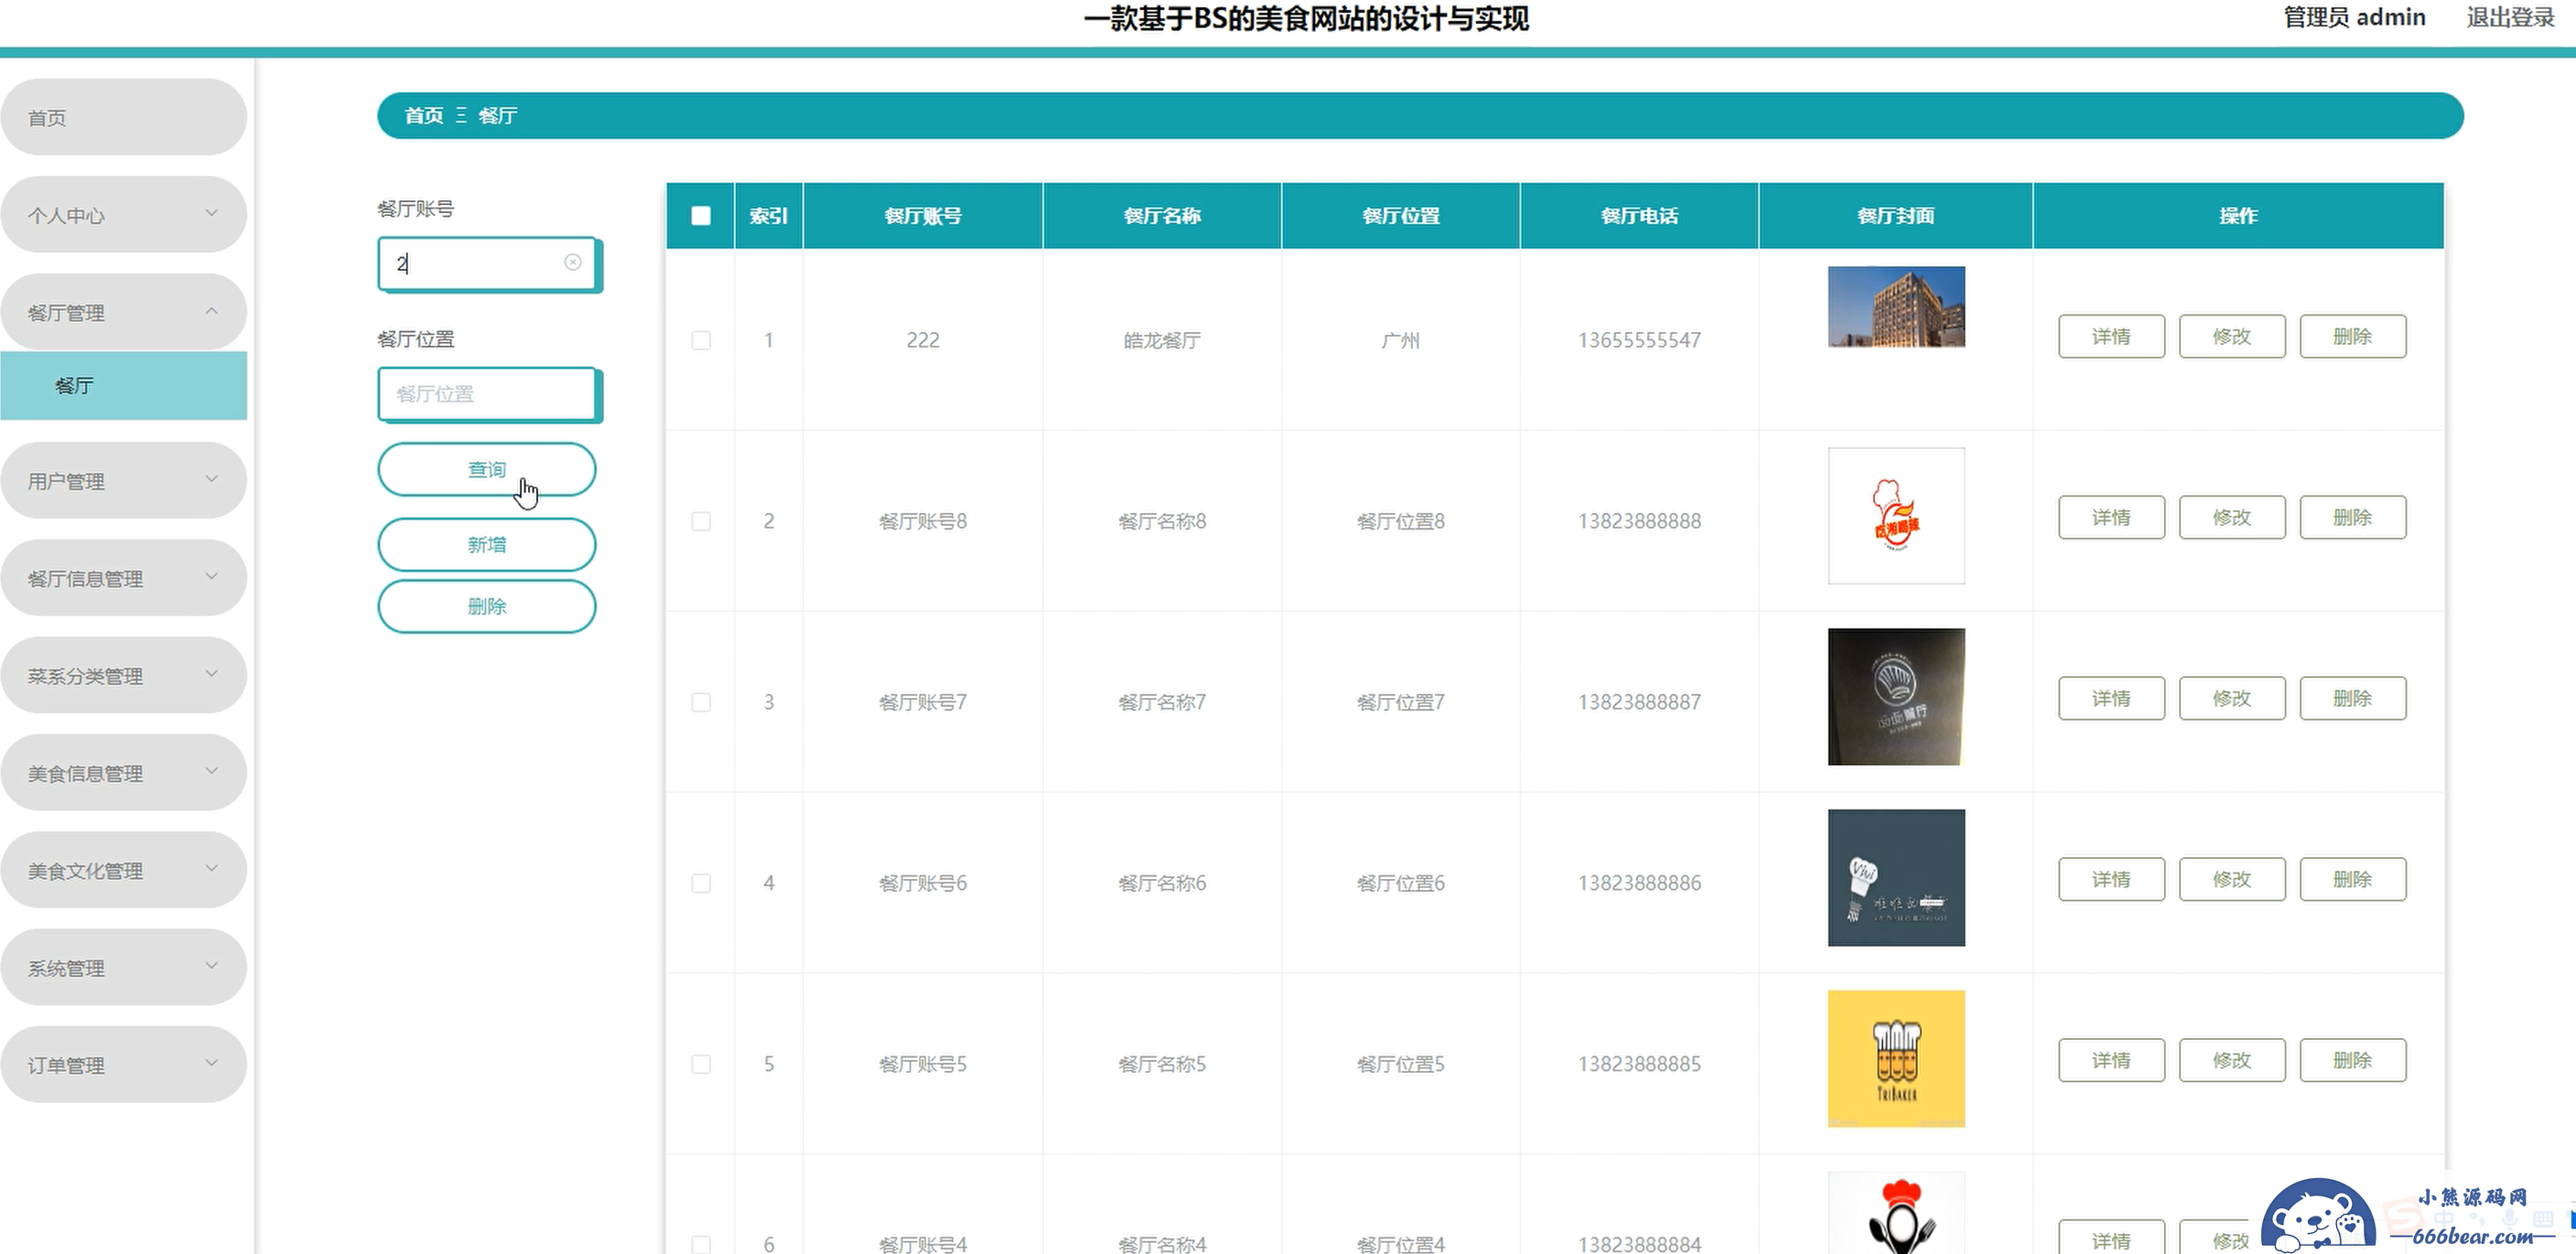Open 详情 for 餐厅名称6
Viewport: 2576px width, 1254px height.
(x=2111, y=879)
